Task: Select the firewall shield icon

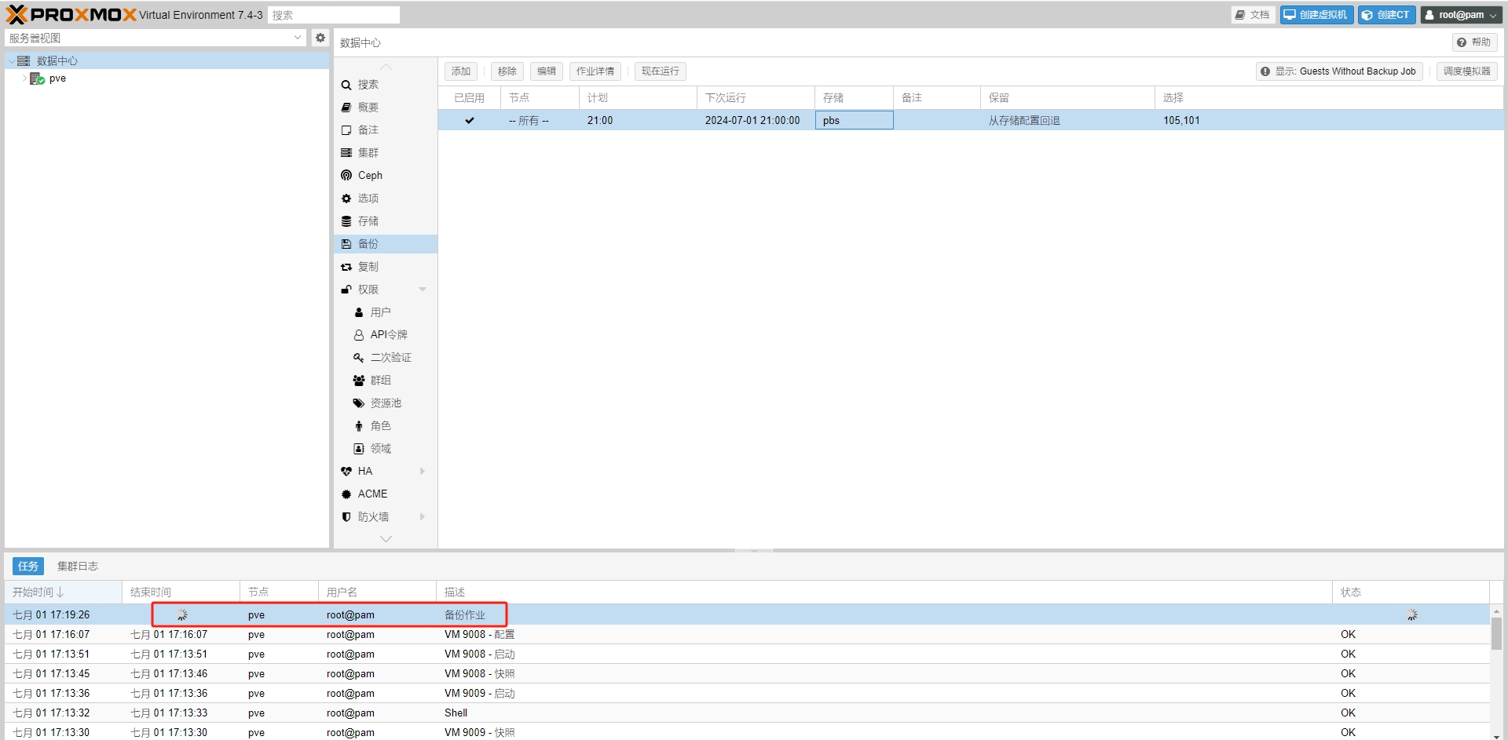Action: point(346,517)
